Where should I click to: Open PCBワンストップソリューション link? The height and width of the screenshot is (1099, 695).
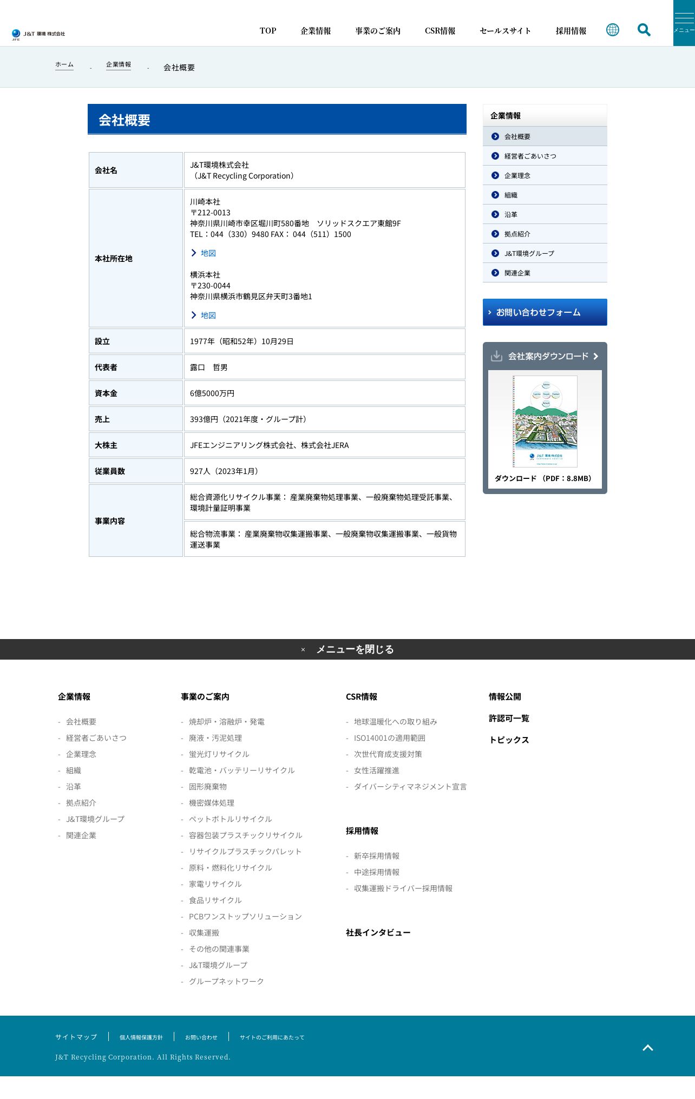(246, 917)
